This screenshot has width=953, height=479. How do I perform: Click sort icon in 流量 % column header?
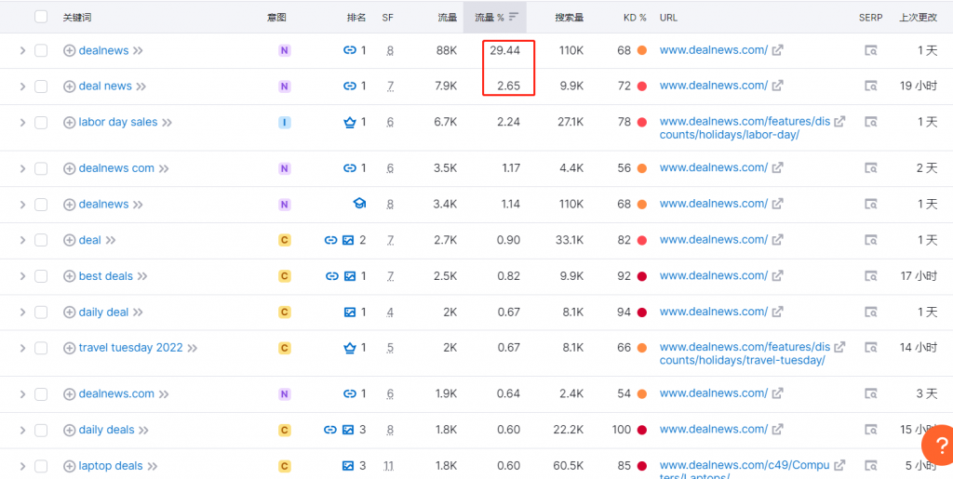click(x=514, y=17)
